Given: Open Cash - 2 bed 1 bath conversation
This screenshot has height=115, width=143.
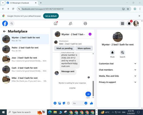Looking at the screenshot, I should (x=25, y=69).
